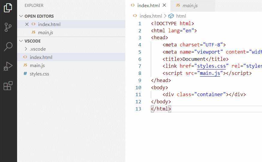Open the Run and Debug view
Viewport: 262px width, 162px height.
(8, 66)
